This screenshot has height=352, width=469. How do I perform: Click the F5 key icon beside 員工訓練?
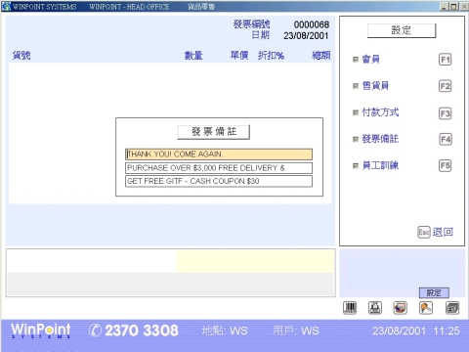tap(445, 166)
